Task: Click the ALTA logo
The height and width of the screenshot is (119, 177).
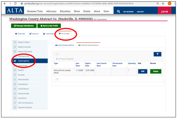Action: pos(15,10)
